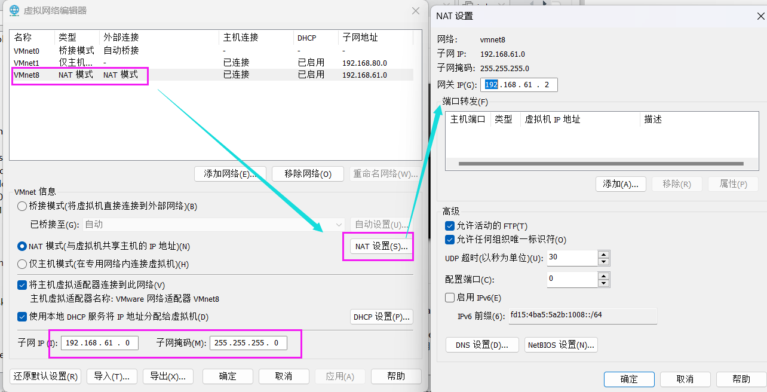Increase UDP 超时 value with up arrow
This screenshot has height=392, width=767.
pos(603,255)
